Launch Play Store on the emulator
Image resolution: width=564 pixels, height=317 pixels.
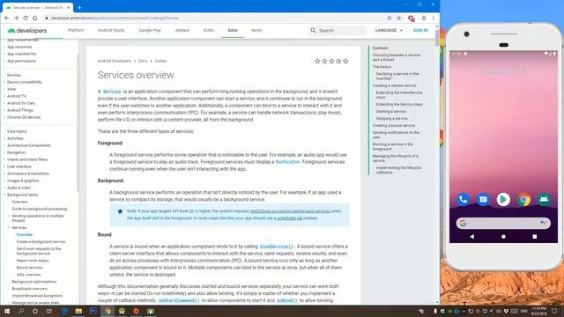point(503,200)
